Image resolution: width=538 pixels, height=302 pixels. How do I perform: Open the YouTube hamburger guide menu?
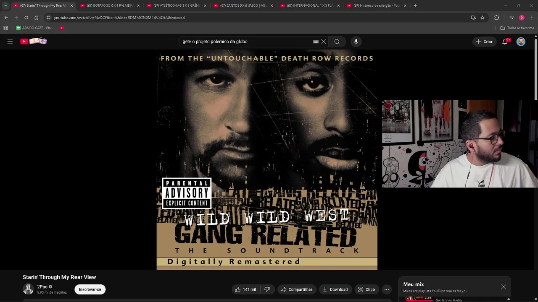[x=10, y=42]
